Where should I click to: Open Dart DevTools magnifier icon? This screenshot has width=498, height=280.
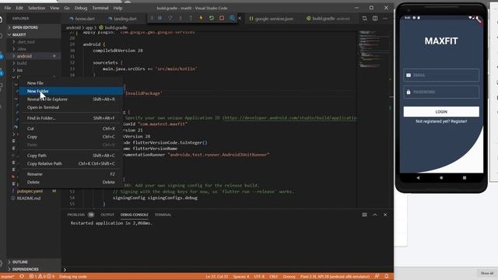pos(232,19)
